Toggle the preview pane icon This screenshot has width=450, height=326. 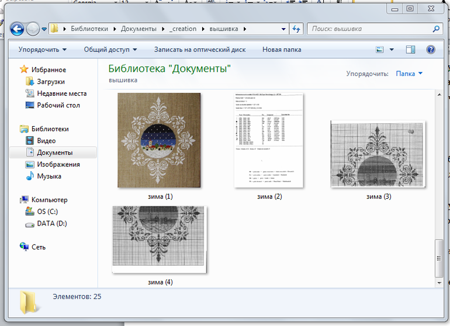tap(410, 50)
